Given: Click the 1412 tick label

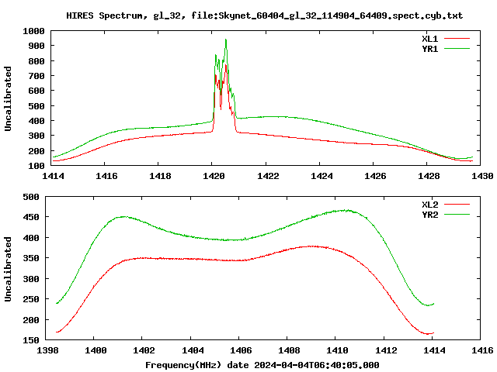Looking at the screenshot, I should click(386, 350).
